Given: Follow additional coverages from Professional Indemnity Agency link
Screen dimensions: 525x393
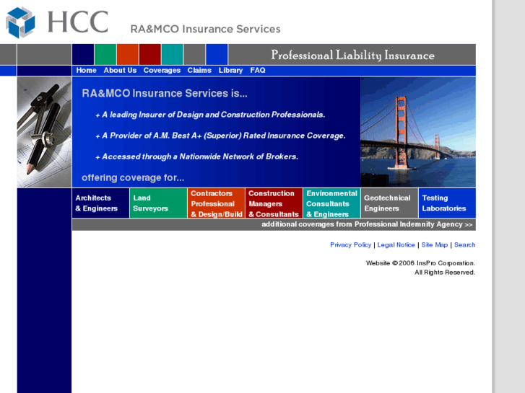Looking at the screenshot, I should (x=367, y=224).
